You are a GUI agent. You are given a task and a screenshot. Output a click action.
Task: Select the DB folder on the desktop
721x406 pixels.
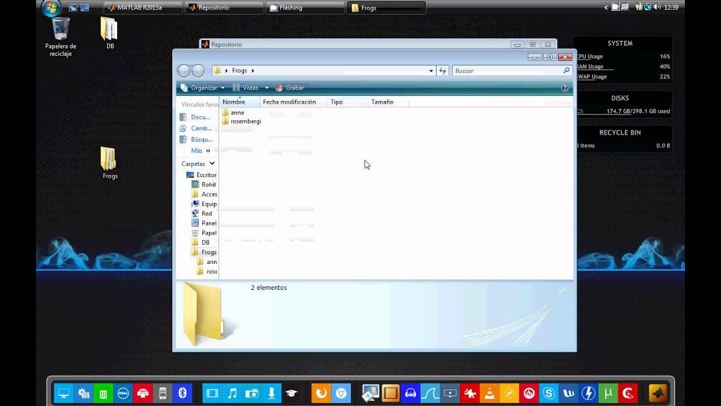click(x=110, y=33)
